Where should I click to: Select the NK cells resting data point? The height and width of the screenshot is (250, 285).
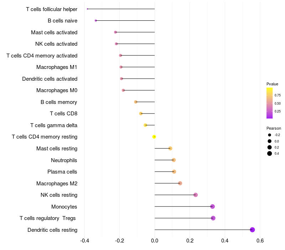pyautogui.click(x=196, y=195)
